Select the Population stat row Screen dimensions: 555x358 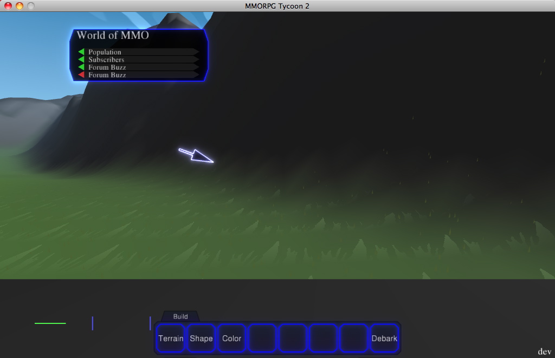pos(138,52)
